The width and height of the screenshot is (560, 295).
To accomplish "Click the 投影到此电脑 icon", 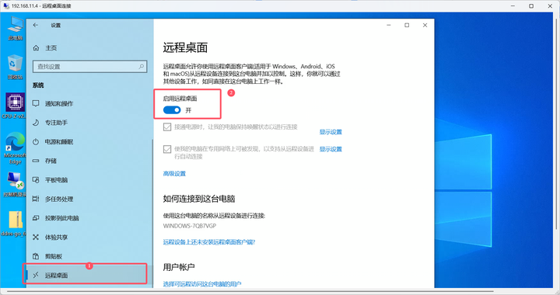I will coord(36,218).
